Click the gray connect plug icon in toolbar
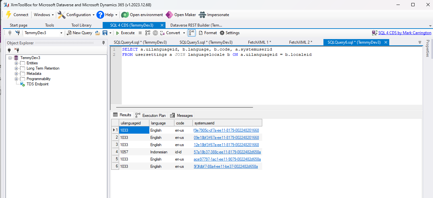This screenshot has height=198, width=433. pos(10,33)
